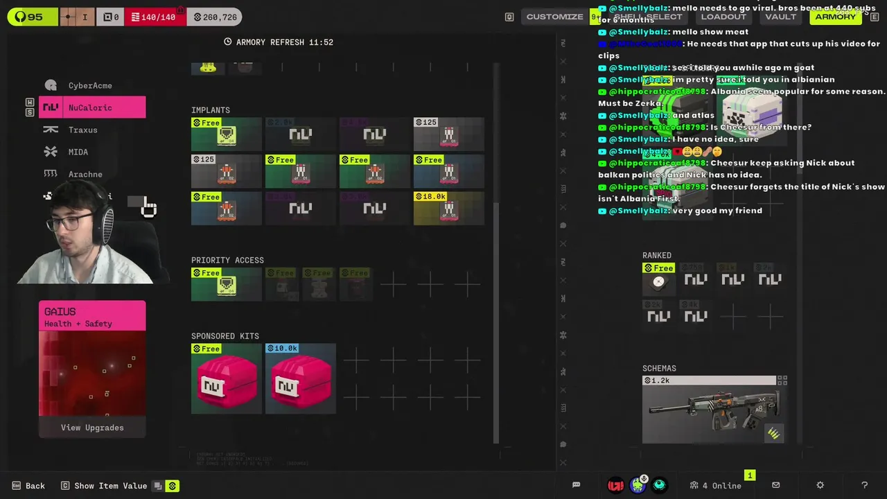This screenshot has width=887, height=499.
Task: Select the 10.0k sponsored kit crate
Action: click(301, 378)
